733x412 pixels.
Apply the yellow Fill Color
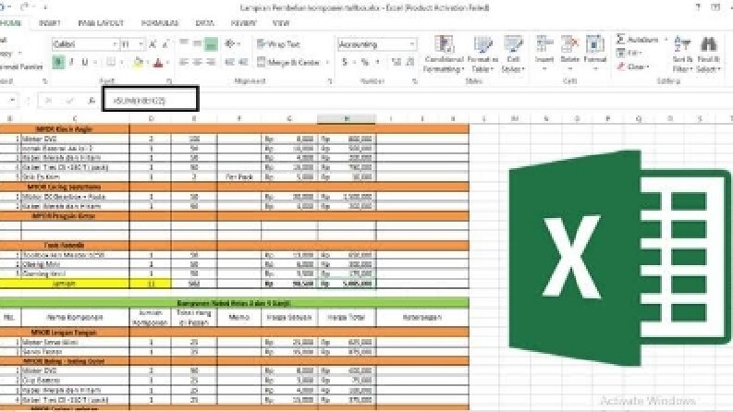[x=139, y=62]
